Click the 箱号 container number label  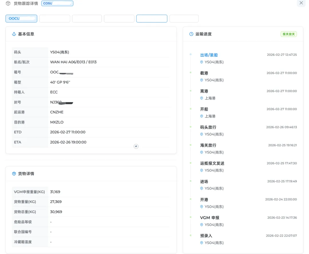tap(17, 72)
